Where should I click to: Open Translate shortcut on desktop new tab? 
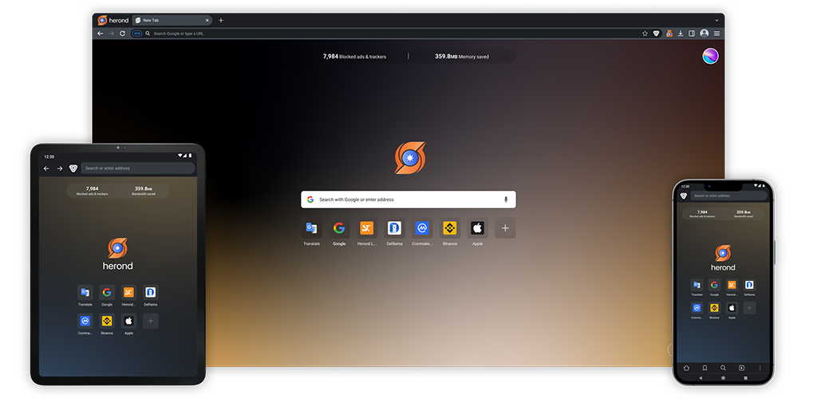pyautogui.click(x=312, y=231)
